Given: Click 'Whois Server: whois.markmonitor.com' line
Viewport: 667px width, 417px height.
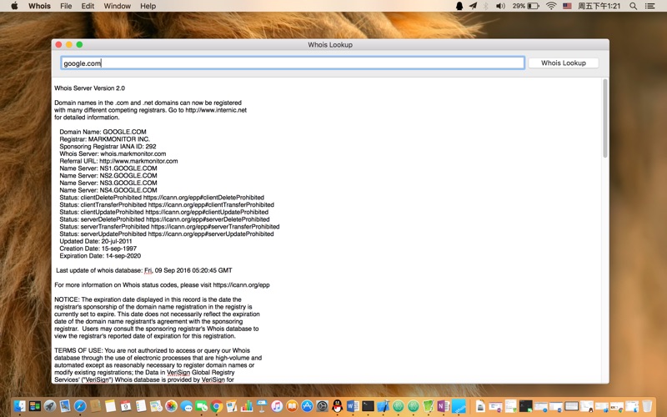Looking at the screenshot, I should [x=113, y=153].
